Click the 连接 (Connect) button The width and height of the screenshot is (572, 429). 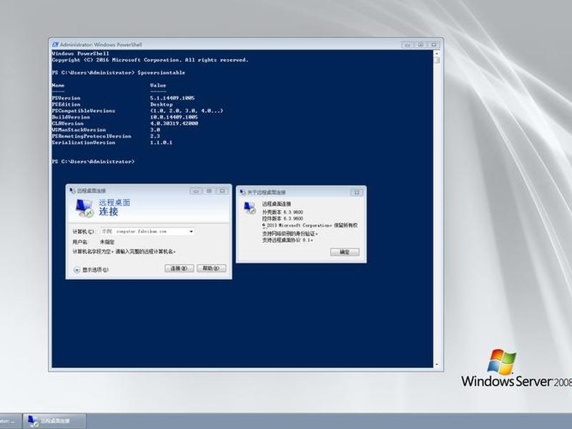[179, 268]
